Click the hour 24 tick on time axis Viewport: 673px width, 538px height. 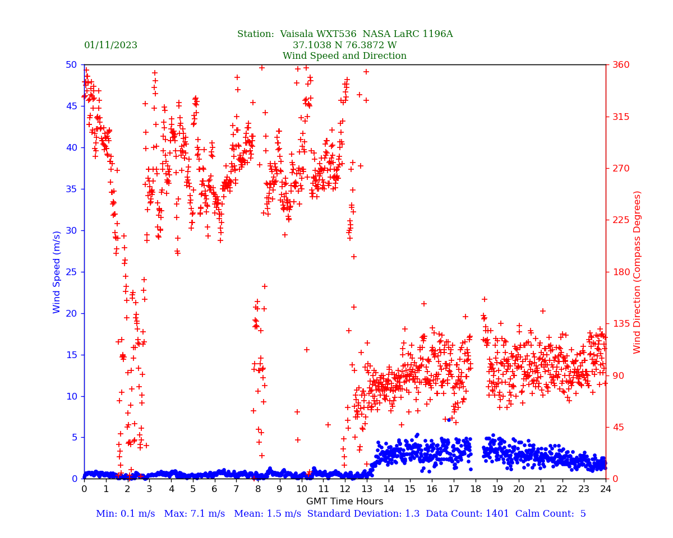pos(606,489)
